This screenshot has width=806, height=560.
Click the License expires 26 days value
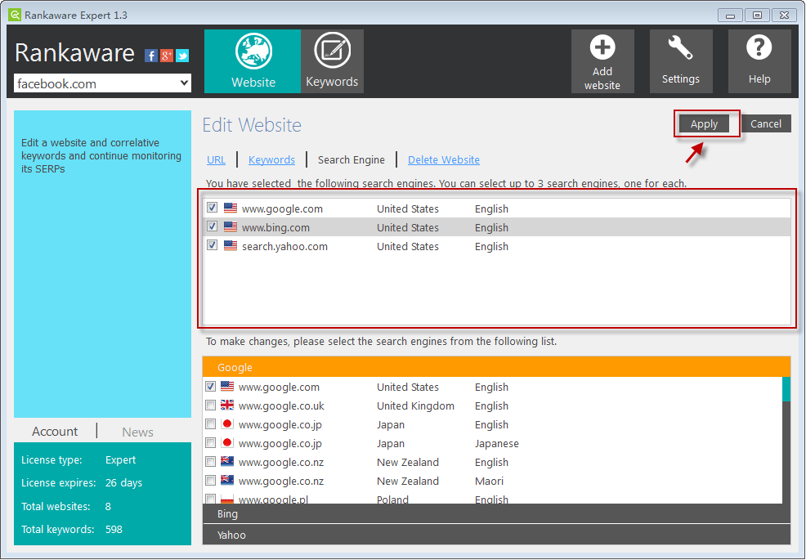123,482
